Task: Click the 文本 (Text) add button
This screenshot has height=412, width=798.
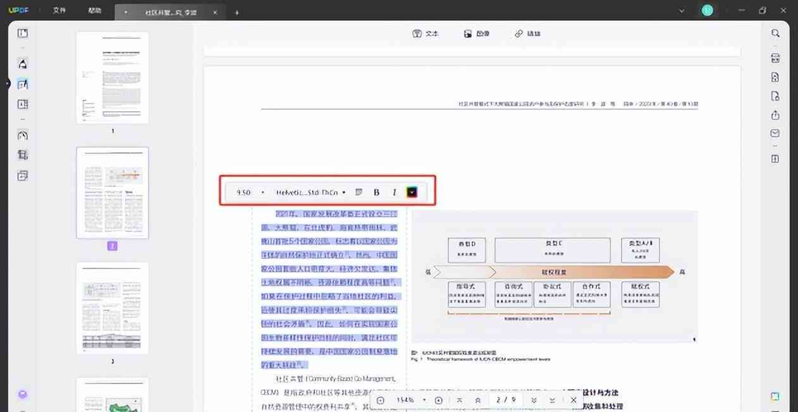Action: point(426,33)
